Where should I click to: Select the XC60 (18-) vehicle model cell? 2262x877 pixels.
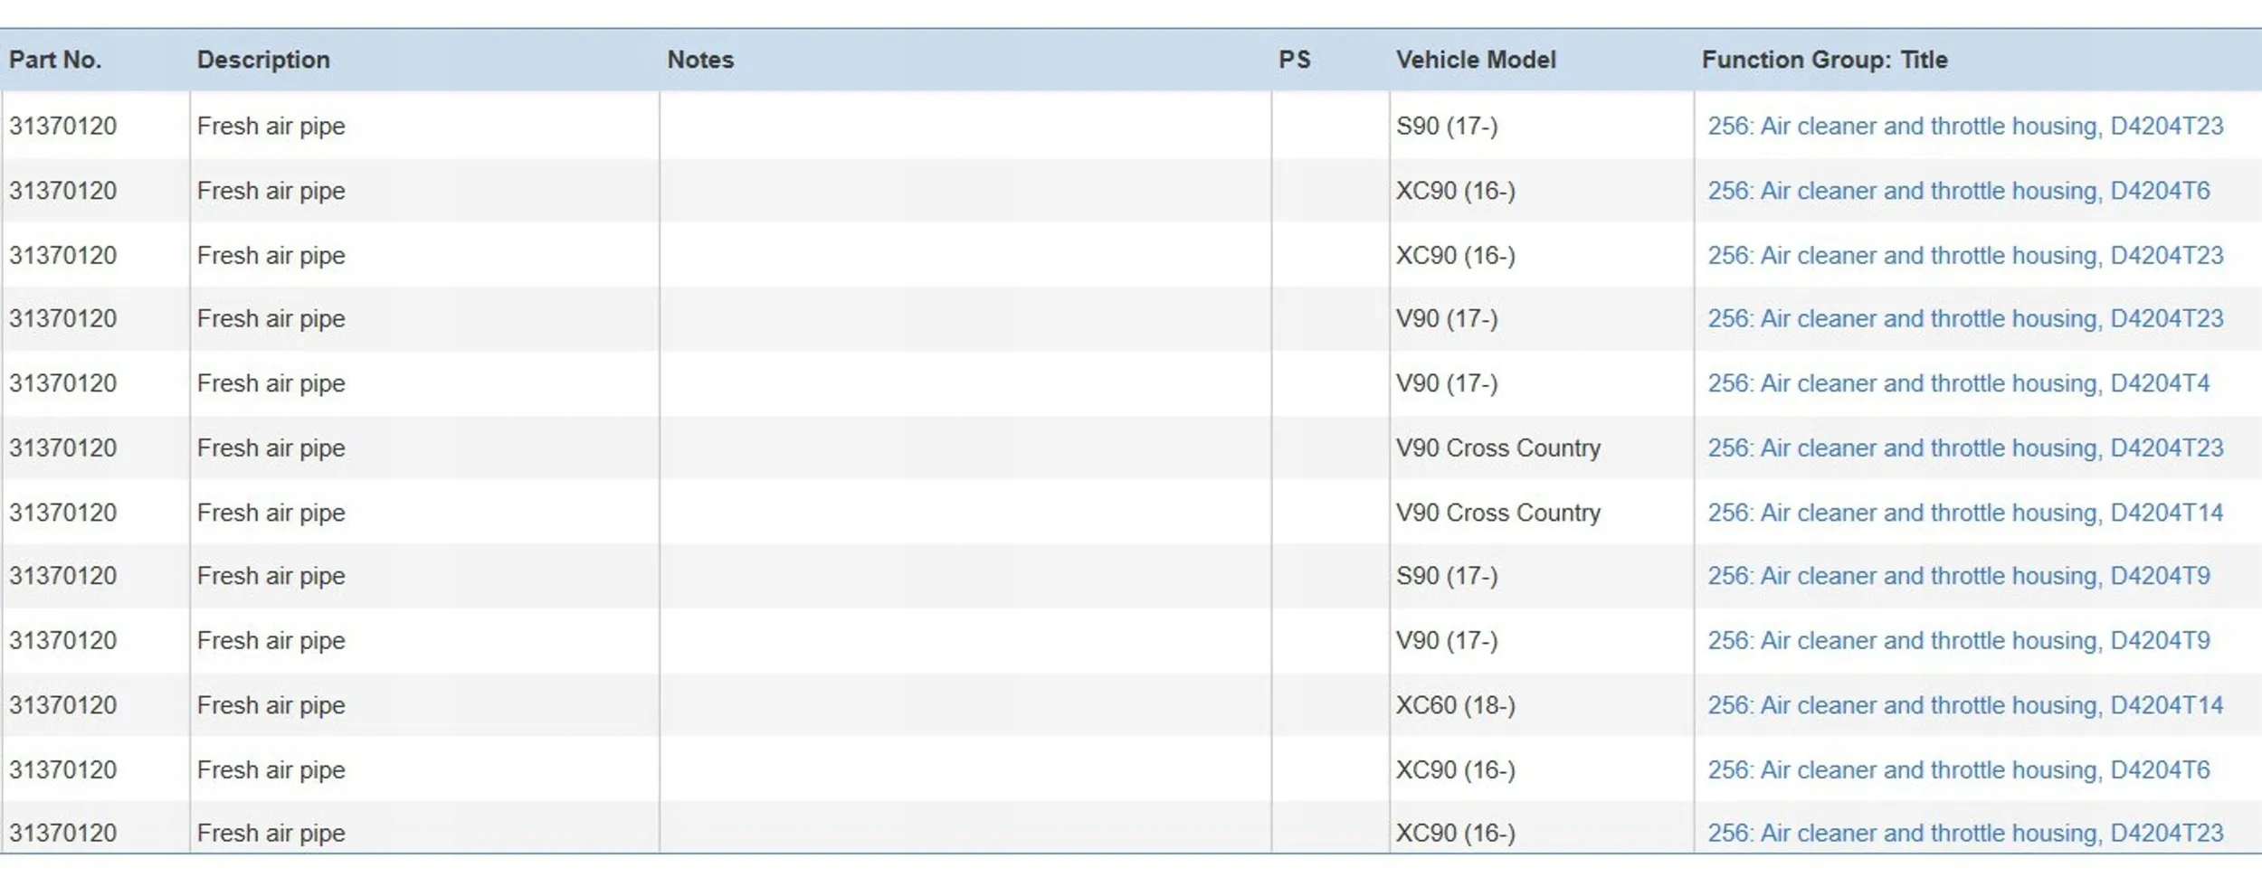[x=1455, y=705]
